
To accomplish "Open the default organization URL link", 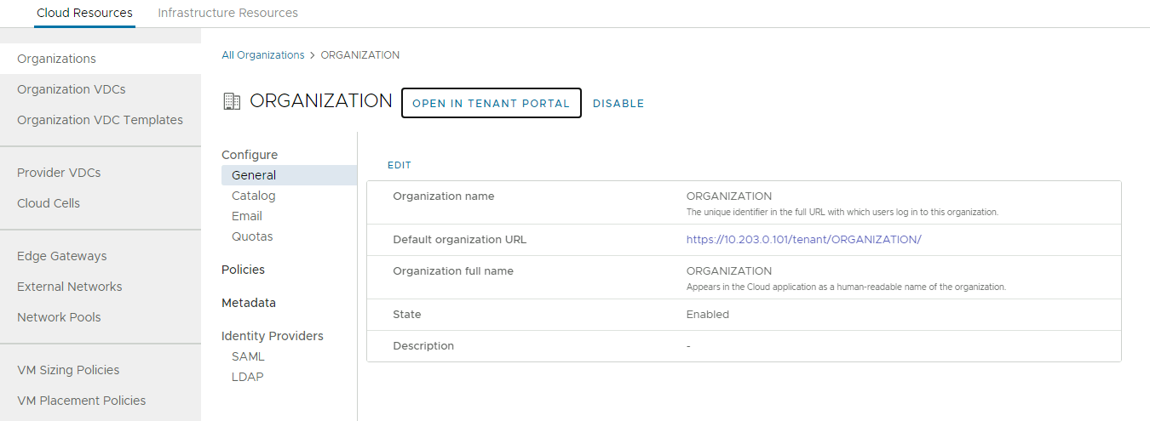I will click(x=803, y=240).
